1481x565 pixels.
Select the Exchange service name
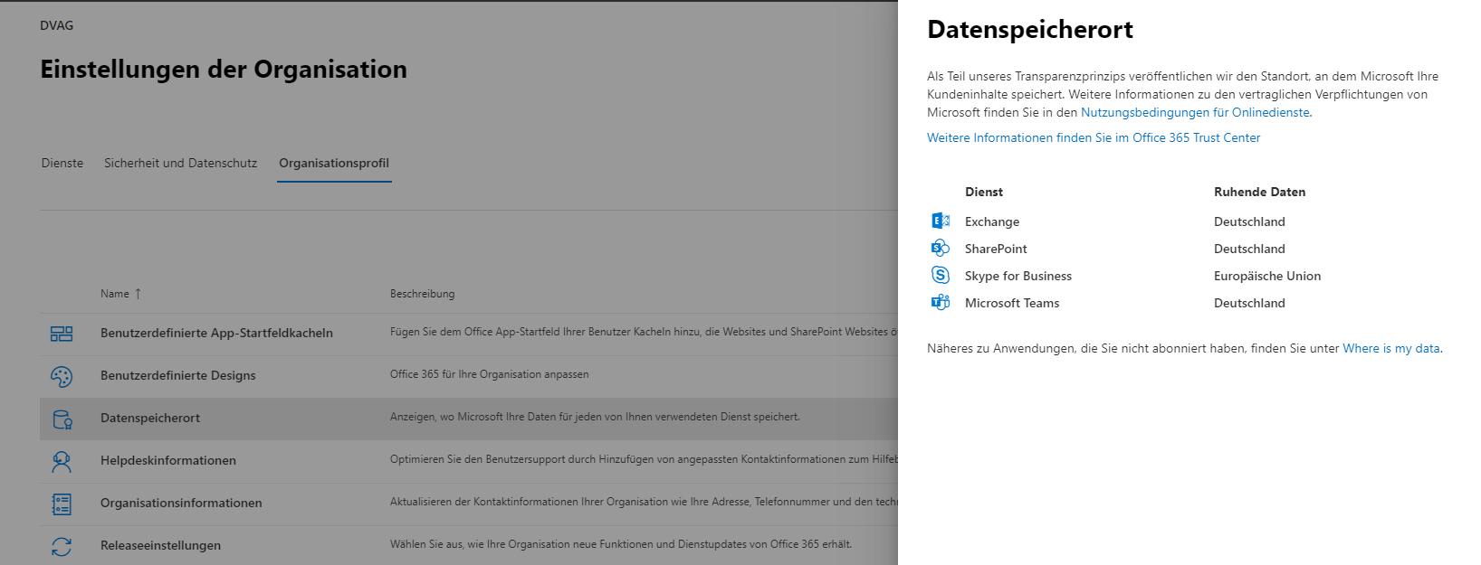coord(992,222)
